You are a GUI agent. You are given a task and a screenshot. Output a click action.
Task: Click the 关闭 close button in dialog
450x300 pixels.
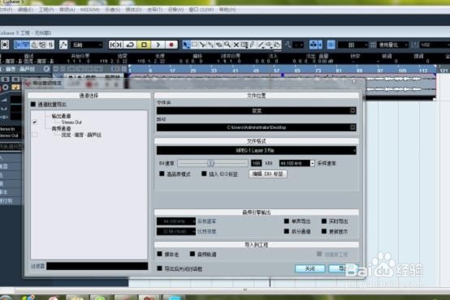[x=310, y=268]
